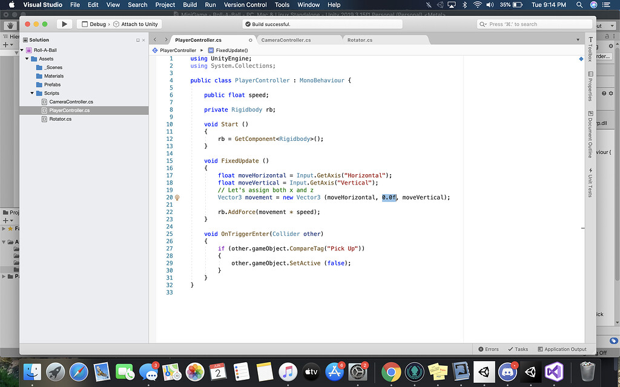Toggle the Tasks panel
The height and width of the screenshot is (387, 620).
(518, 349)
